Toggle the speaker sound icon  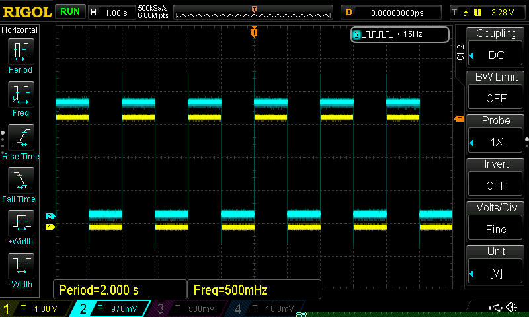511,308
